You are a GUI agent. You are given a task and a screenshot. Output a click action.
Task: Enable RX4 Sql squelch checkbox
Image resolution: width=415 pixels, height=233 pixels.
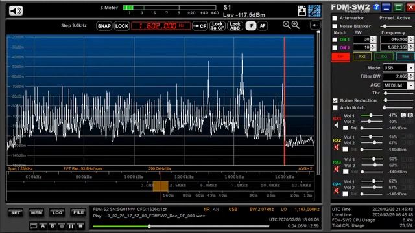(x=346, y=194)
